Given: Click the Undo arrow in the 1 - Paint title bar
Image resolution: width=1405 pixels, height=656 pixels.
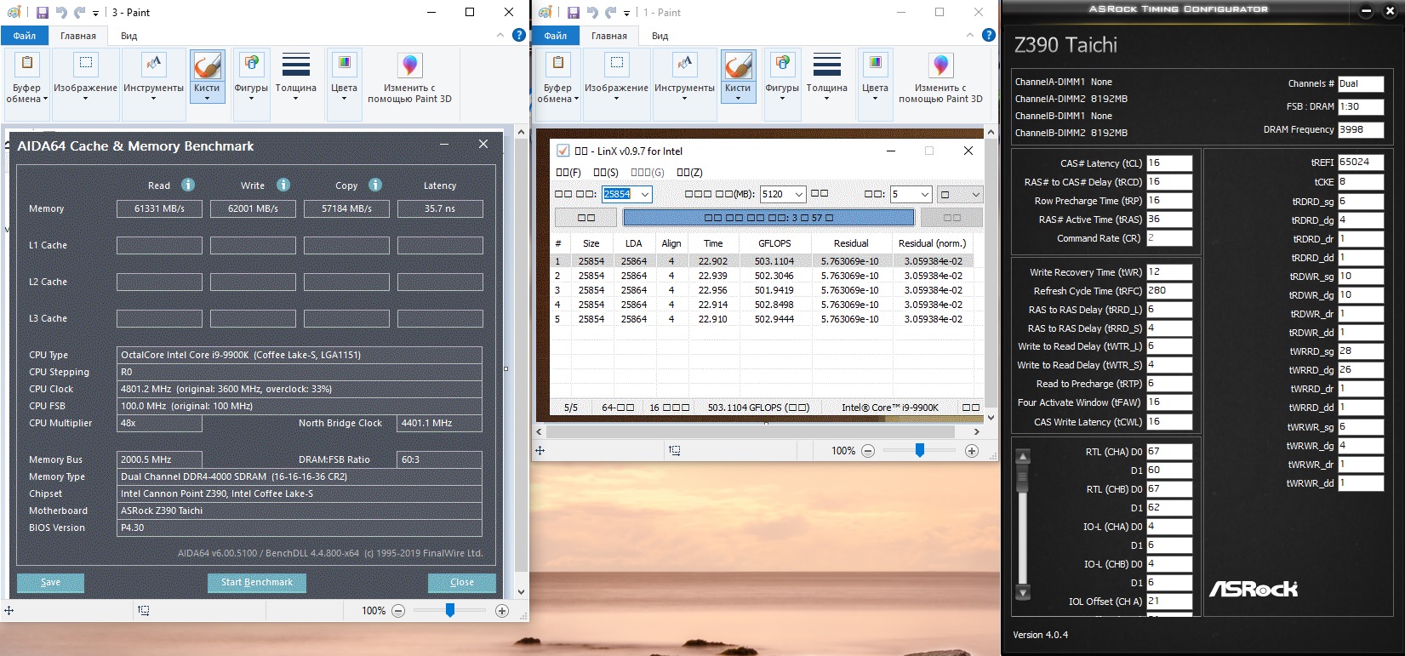Looking at the screenshot, I should (592, 13).
